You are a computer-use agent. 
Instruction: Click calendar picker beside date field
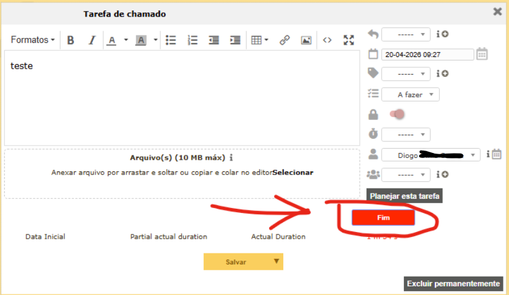pos(482,54)
